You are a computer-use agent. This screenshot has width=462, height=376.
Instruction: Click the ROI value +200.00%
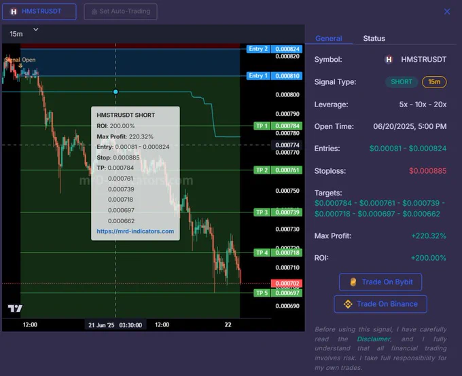click(x=429, y=258)
